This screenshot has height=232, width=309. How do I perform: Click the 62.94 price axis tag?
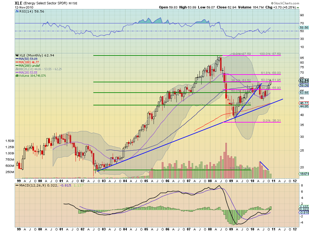304,80
